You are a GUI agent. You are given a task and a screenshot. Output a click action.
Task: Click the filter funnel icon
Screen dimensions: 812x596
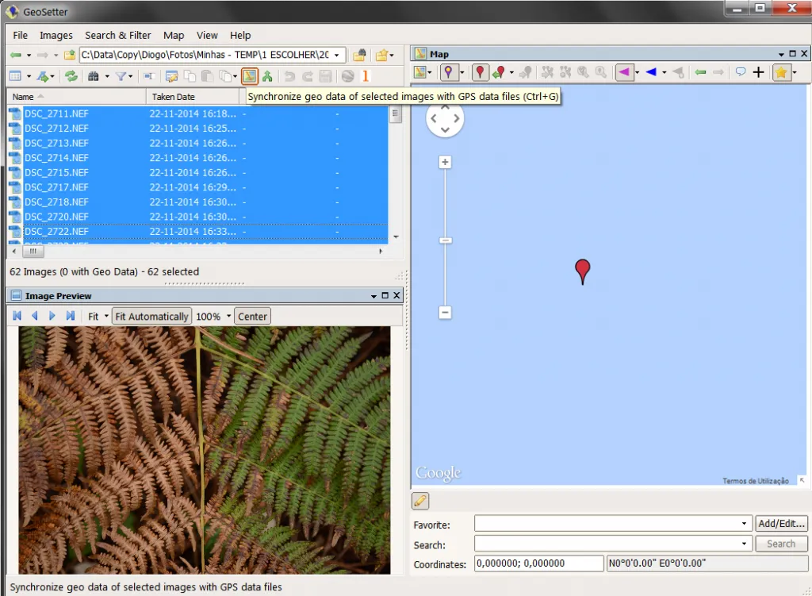121,76
